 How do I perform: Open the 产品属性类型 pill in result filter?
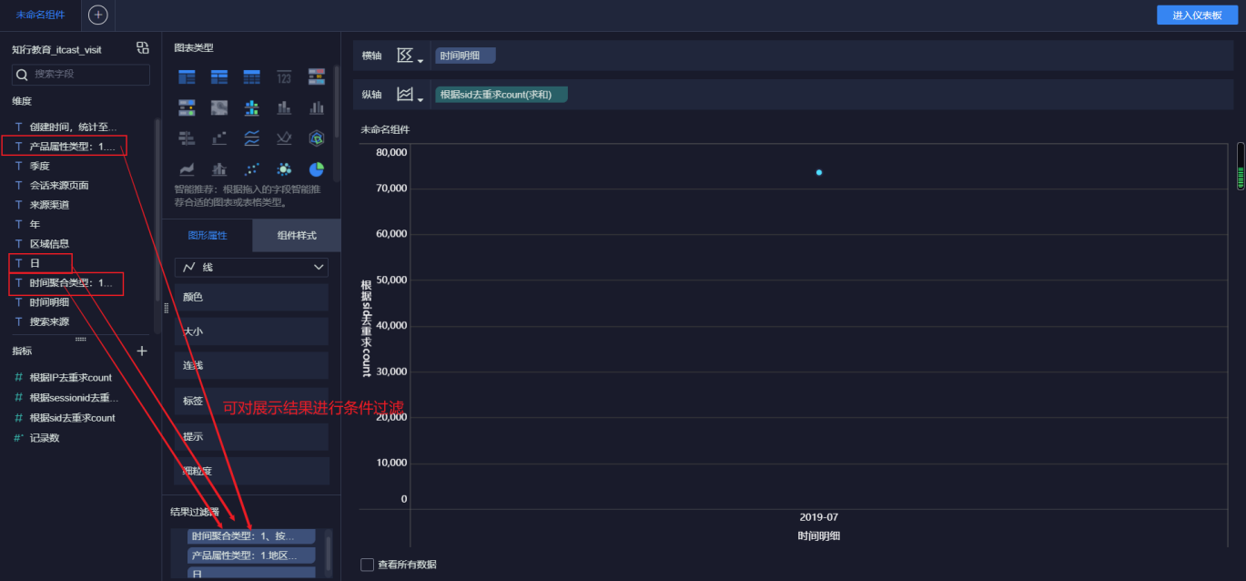[x=251, y=556]
